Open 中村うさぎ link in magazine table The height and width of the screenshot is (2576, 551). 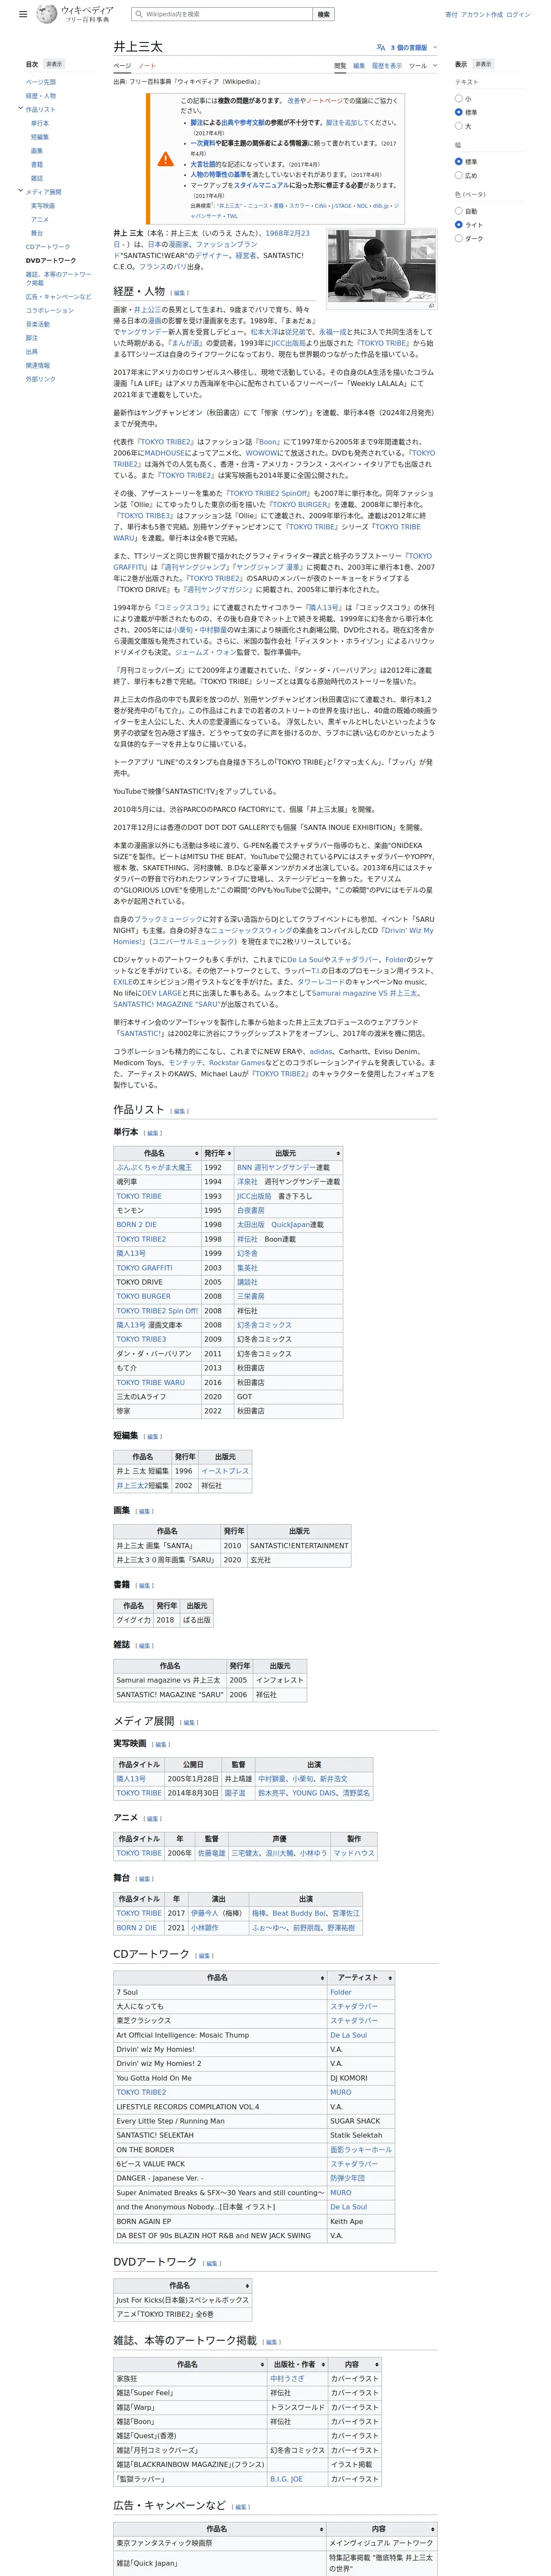point(287,2378)
